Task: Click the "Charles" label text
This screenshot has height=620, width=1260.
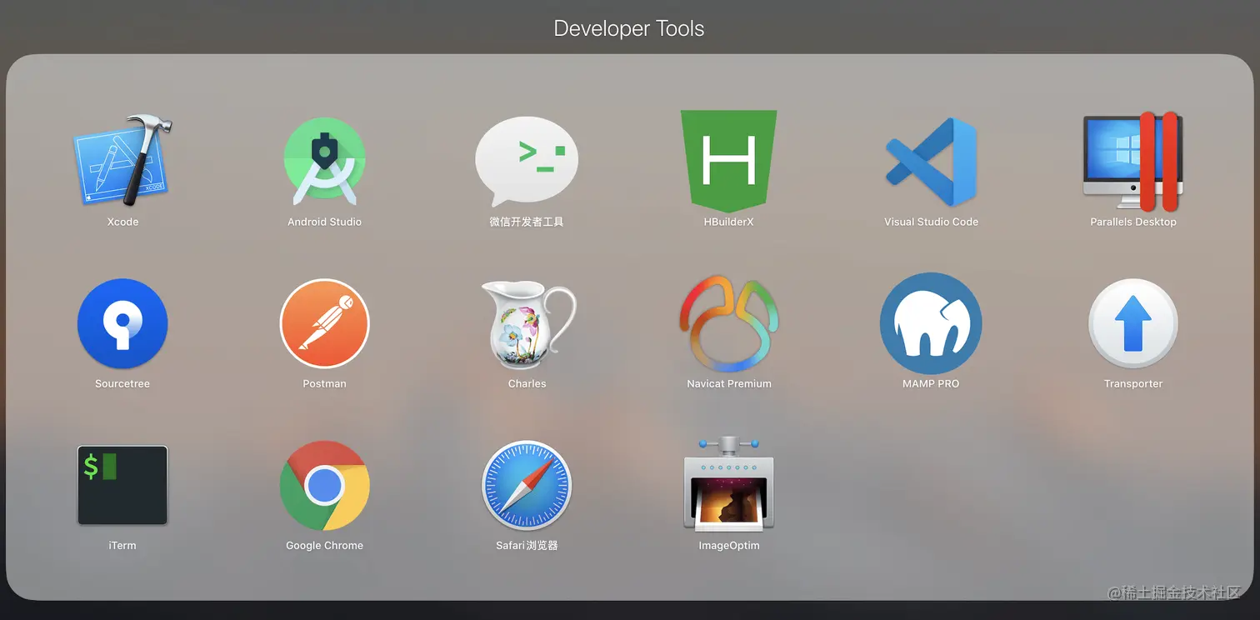Action: (x=527, y=383)
